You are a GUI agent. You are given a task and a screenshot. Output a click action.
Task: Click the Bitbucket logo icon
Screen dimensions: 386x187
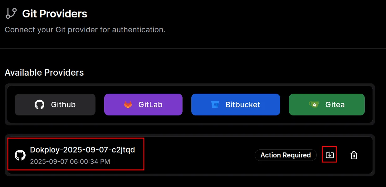point(215,105)
